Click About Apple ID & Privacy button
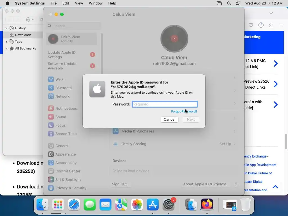 [206, 184]
